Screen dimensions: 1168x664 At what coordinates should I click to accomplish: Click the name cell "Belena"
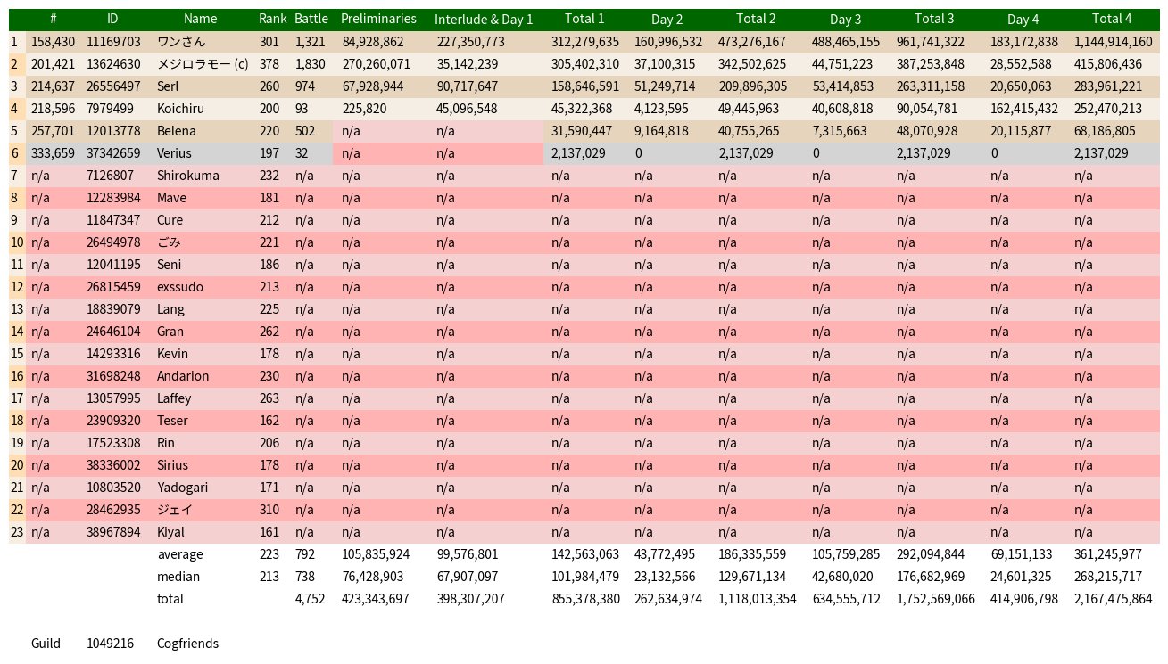[176, 131]
